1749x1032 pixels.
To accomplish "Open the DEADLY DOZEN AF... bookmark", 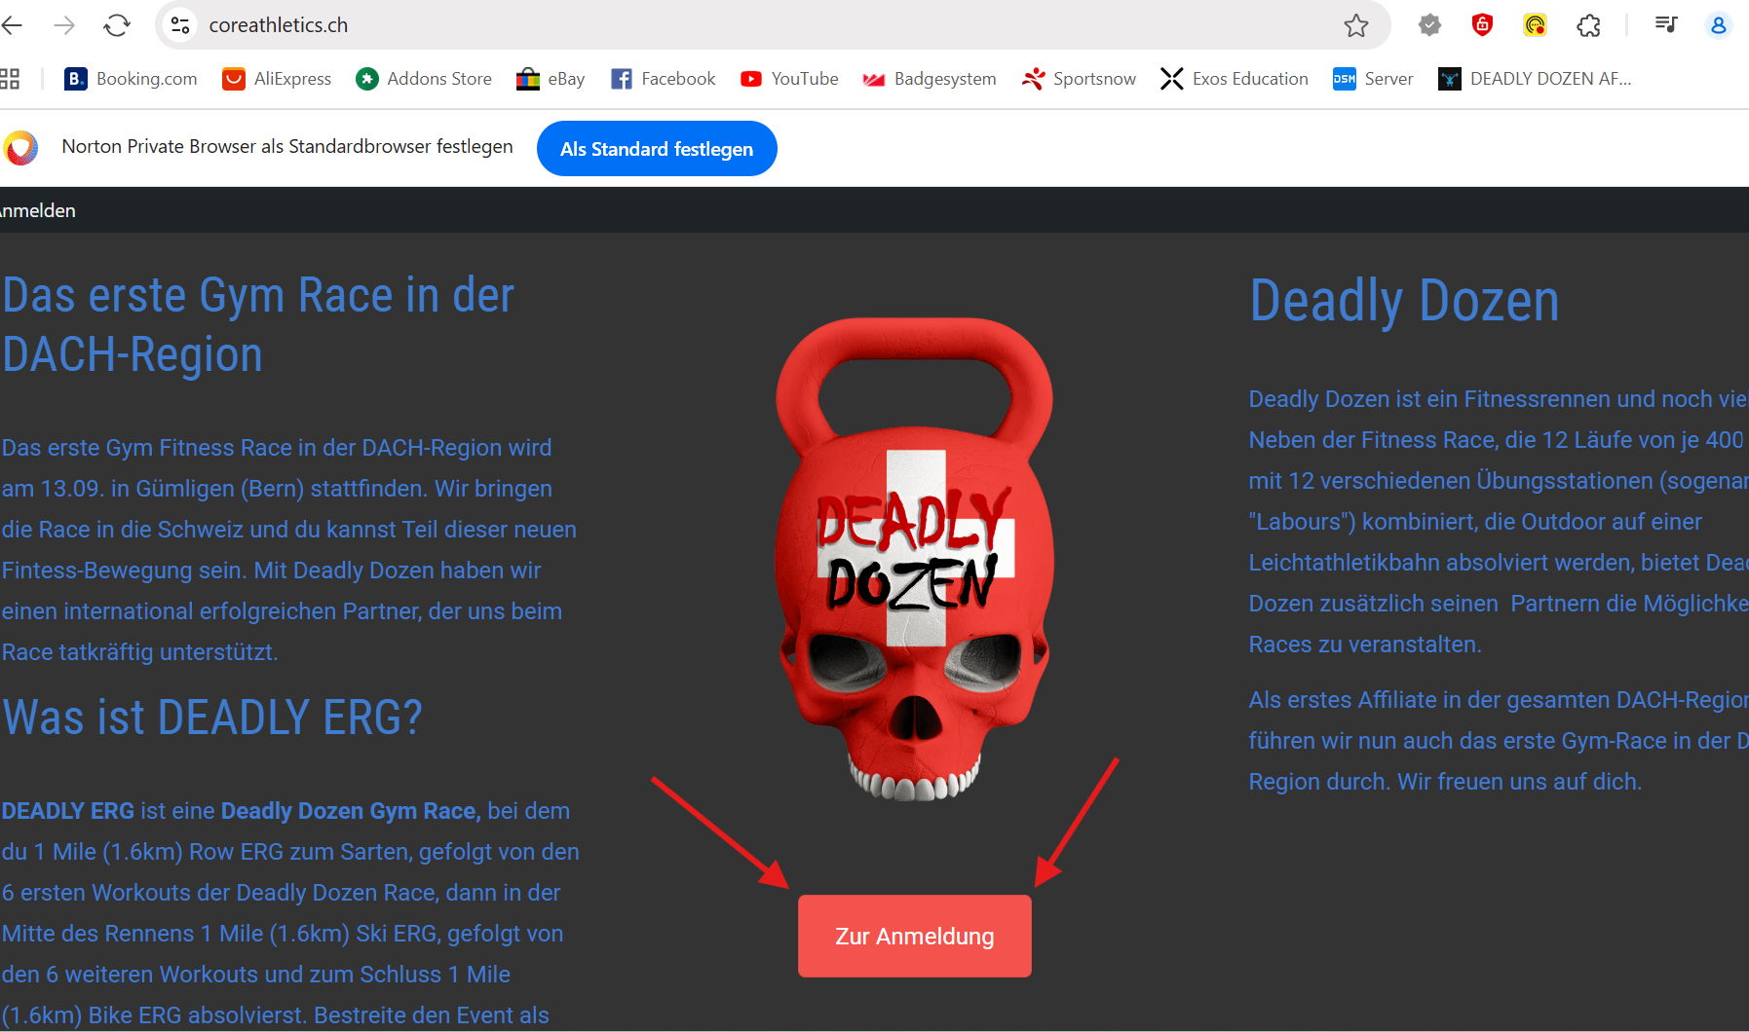I will [1535, 79].
